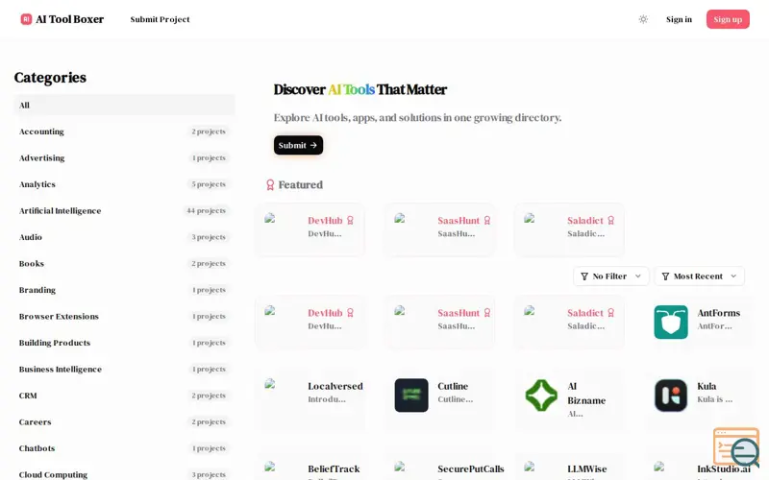The image size is (769, 480).
Task: Select the Artificial Intelligence category
Action: [124, 210]
